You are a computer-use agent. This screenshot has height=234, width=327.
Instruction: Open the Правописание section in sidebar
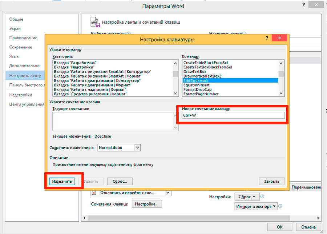point(23,38)
